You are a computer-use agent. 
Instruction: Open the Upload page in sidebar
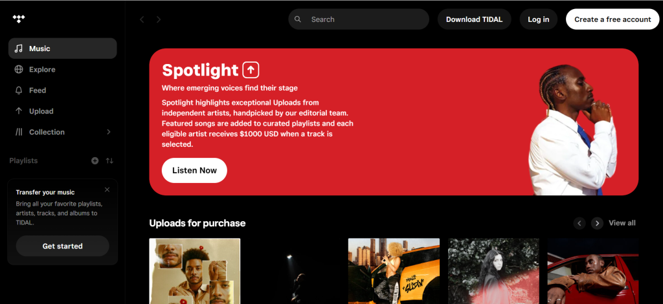click(x=41, y=111)
